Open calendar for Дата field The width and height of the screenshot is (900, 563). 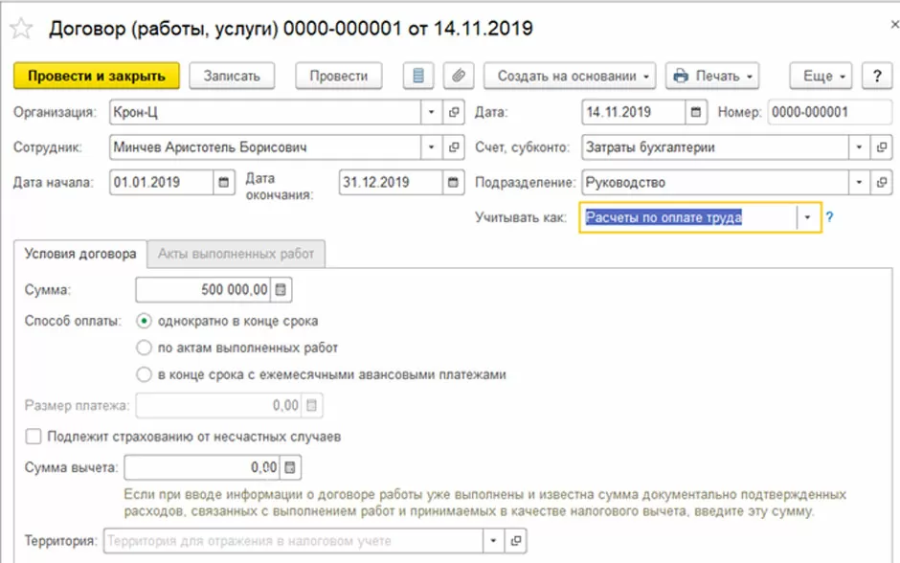pyautogui.click(x=696, y=112)
